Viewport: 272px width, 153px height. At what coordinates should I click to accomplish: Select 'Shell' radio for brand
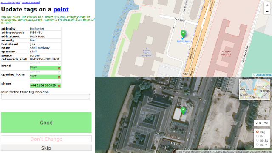(59, 68)
